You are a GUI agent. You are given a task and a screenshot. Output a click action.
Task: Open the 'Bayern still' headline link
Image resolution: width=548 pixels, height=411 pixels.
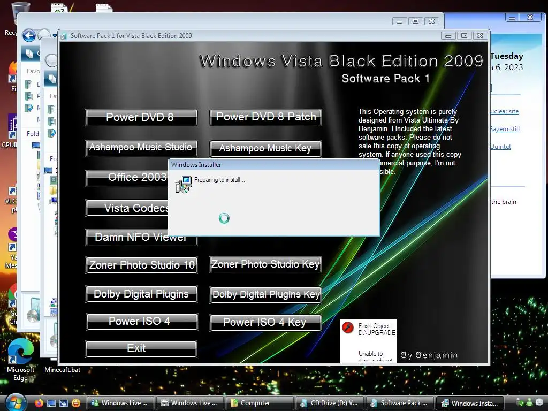505,128
